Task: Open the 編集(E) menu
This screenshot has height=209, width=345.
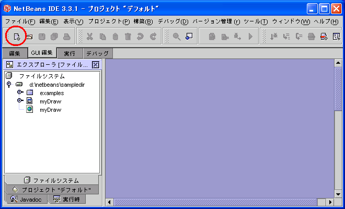Action: point(49,21)
